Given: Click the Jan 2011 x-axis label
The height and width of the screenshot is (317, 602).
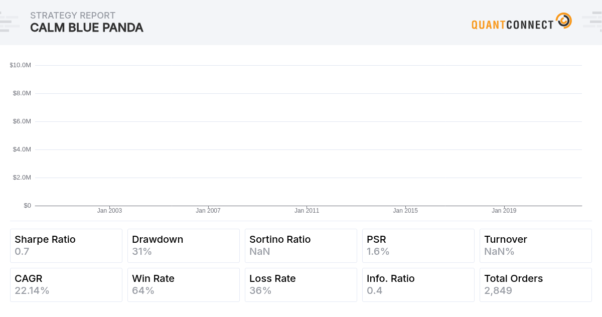Looking at the screenshot, I should (307, 211).
